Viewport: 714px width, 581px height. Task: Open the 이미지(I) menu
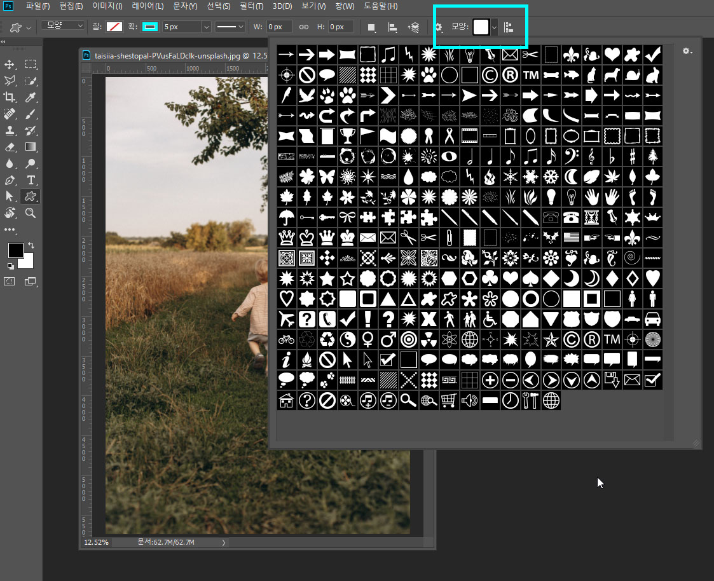(107, 6)
